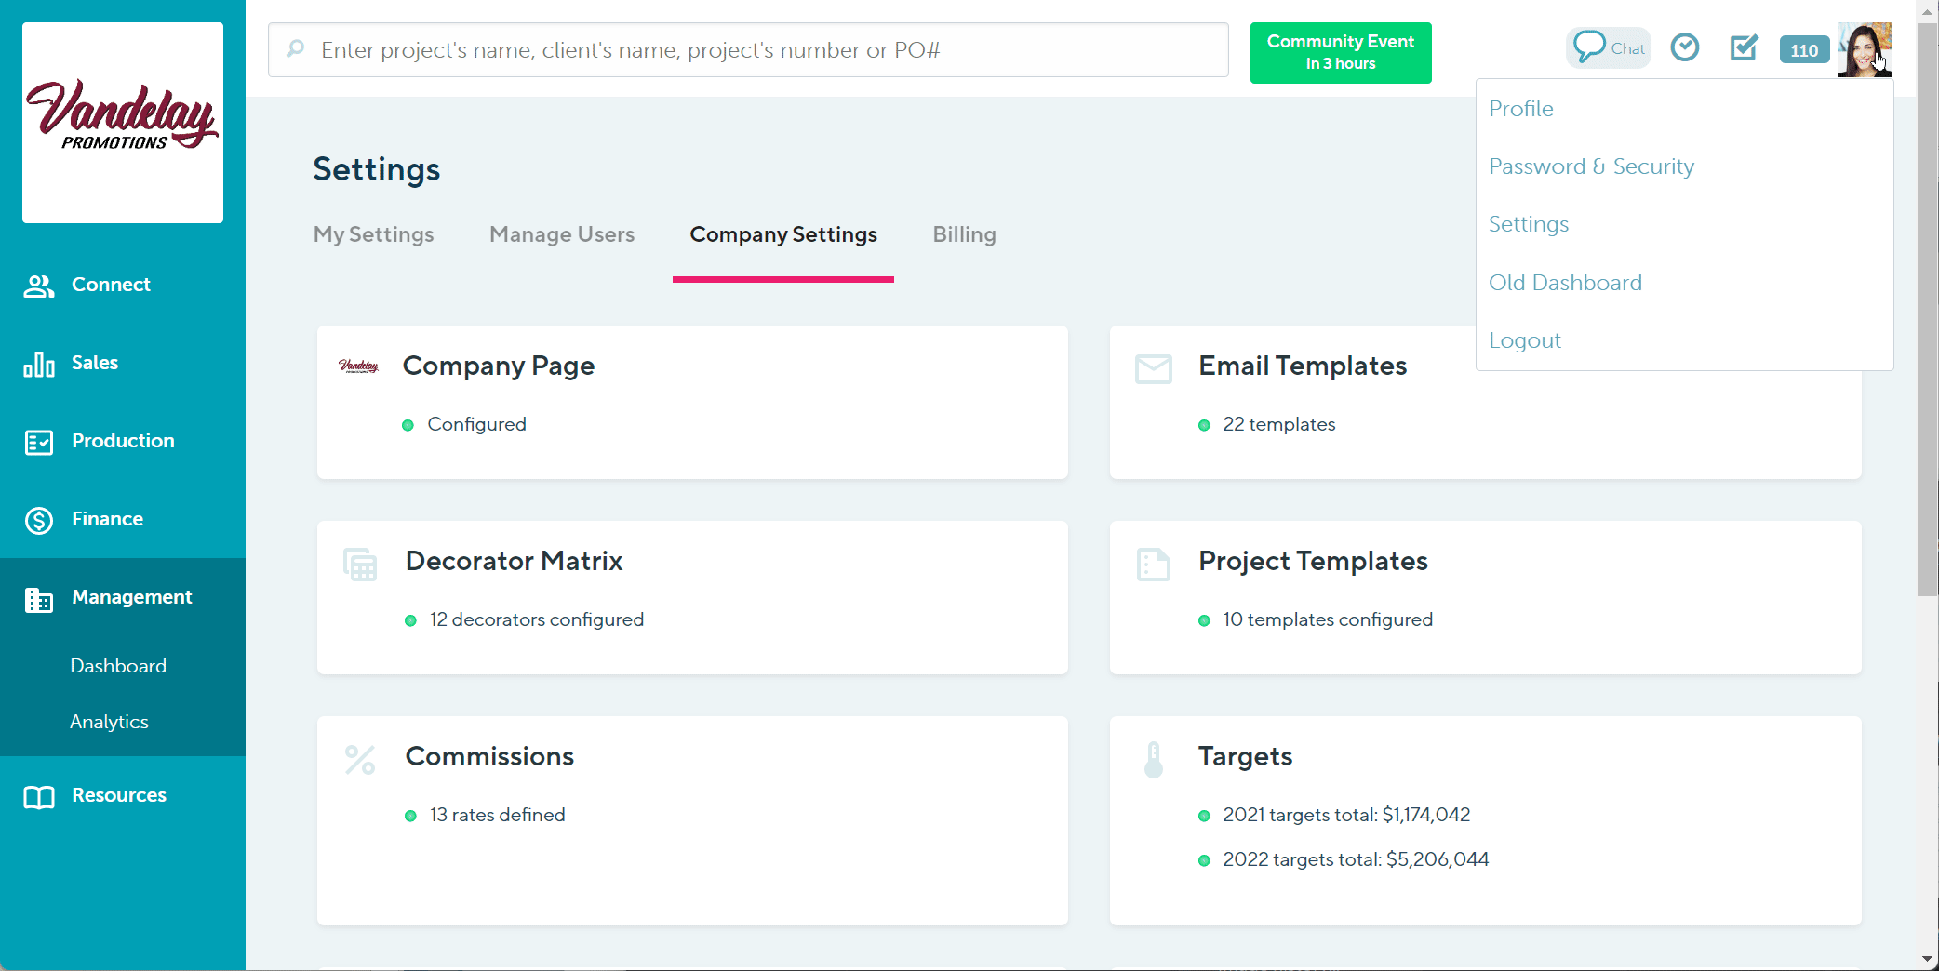Viewport: 1939px width, 971px height.
Task: Open the Finance dollar icon
Action: (38, 520)
